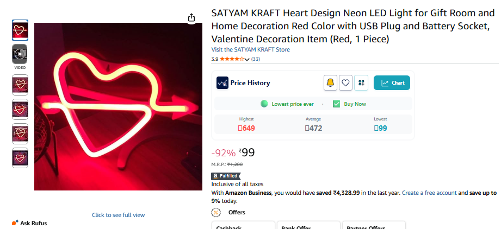Open the Chart button in Price History
The width and height of the screenshot is (501, 229).
coord(392,83)
